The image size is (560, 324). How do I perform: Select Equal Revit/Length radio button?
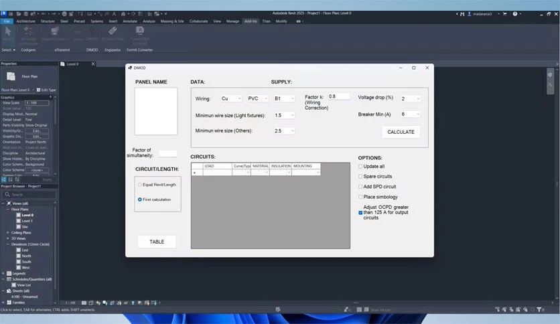[x=139, y=185]
